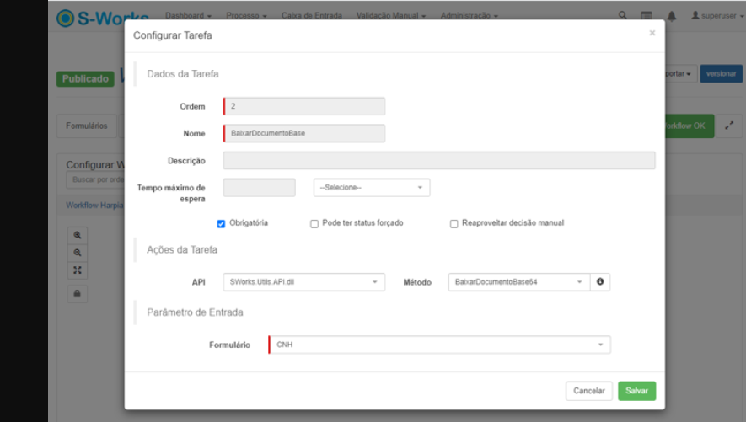Open the '--Selecione--' time unit dropdown

tap(371, 188)
